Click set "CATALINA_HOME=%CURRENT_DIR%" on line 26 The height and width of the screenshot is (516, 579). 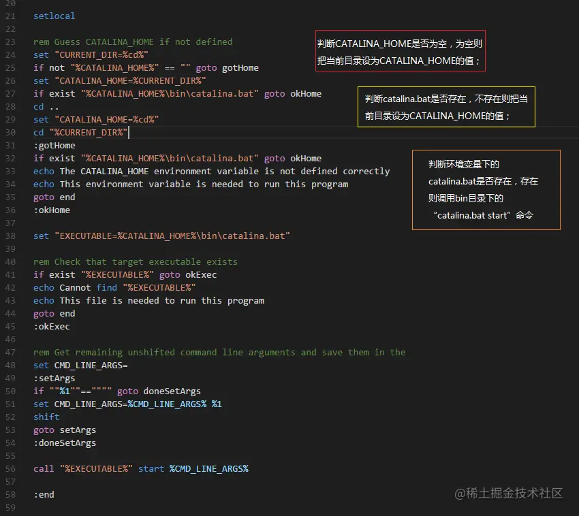tap(120, 80)
